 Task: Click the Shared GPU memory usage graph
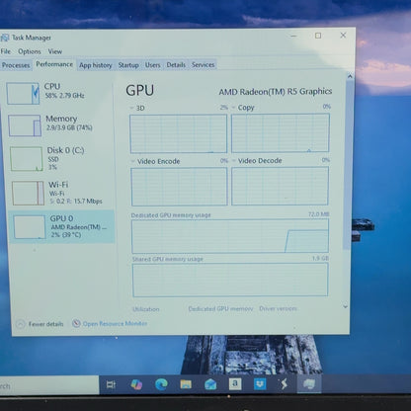(x=230, y=280)
